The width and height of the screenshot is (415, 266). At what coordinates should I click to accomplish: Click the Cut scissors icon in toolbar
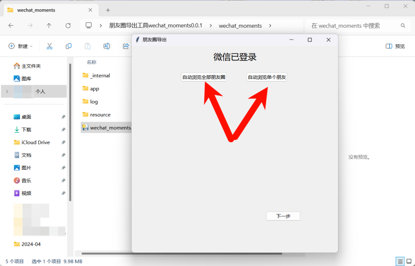click(x=49, y=46)
